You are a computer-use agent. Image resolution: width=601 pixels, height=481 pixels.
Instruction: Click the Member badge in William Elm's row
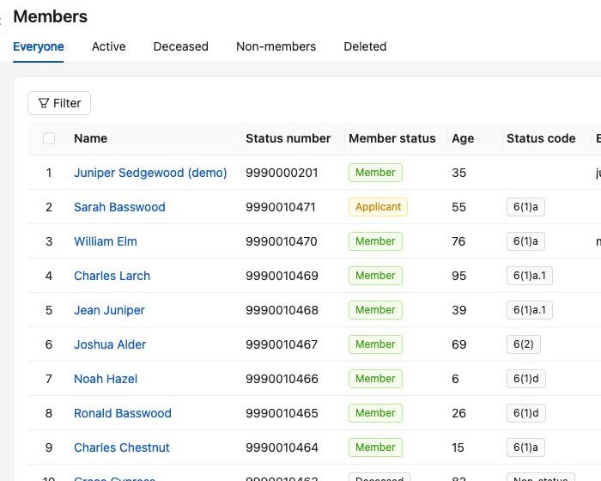pyautogui.click(x=376, y=241)
